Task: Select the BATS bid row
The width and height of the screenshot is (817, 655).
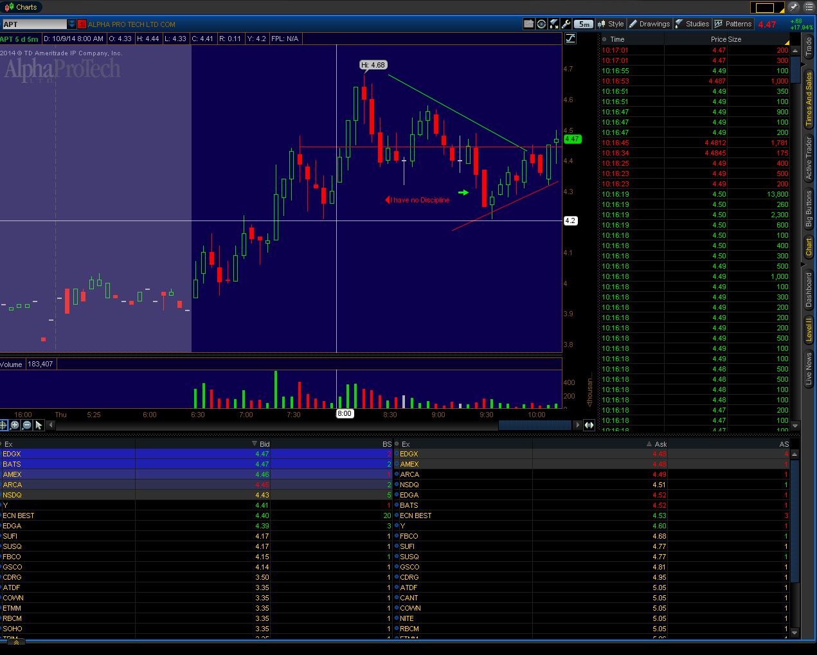Action: click(x=196, y=464)
